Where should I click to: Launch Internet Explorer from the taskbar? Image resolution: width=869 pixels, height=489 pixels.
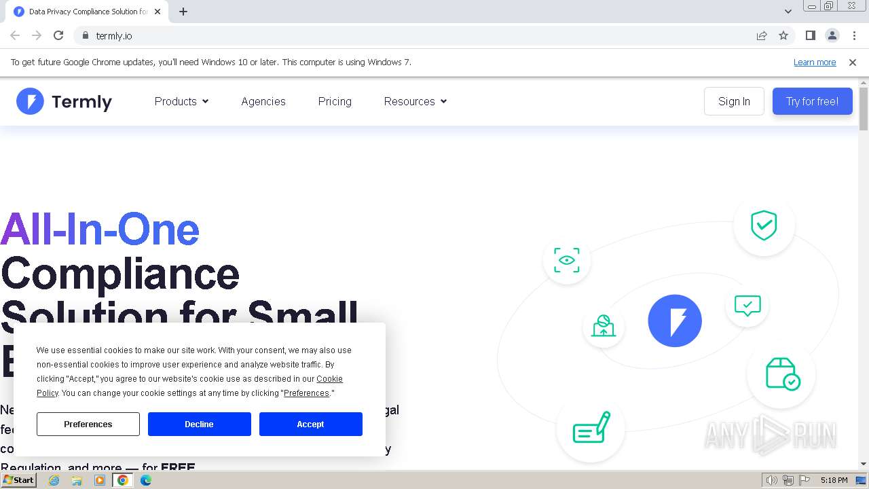(54, 480)
